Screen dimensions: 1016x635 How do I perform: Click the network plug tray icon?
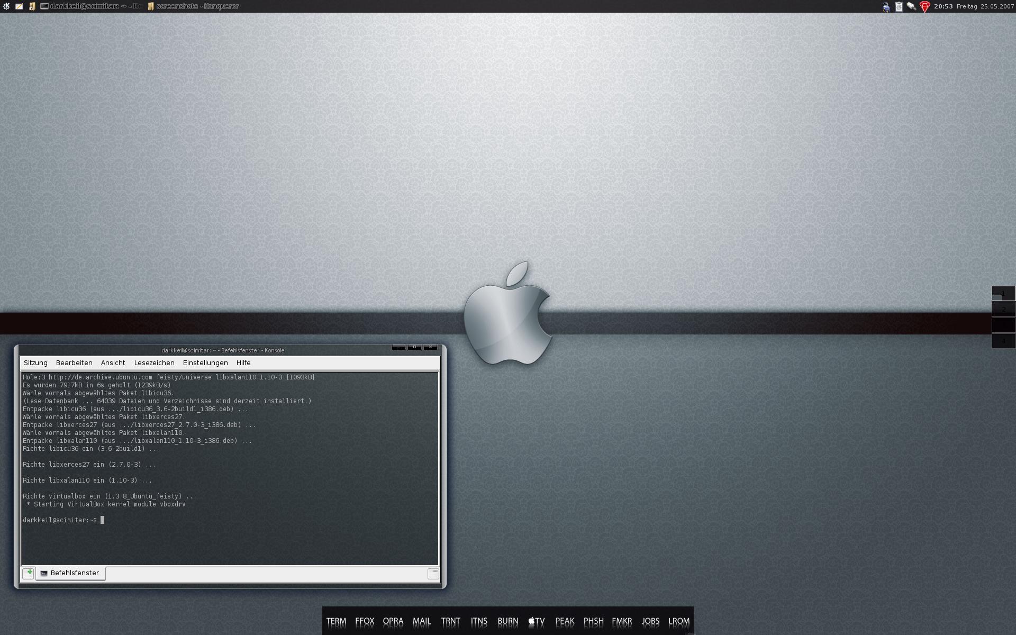pyautogui.click(x=911, y=7)
